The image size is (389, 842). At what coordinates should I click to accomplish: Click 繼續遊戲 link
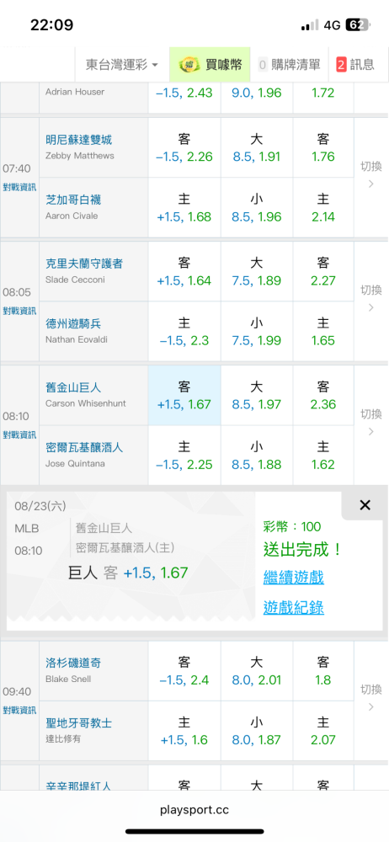coord(293,578)
